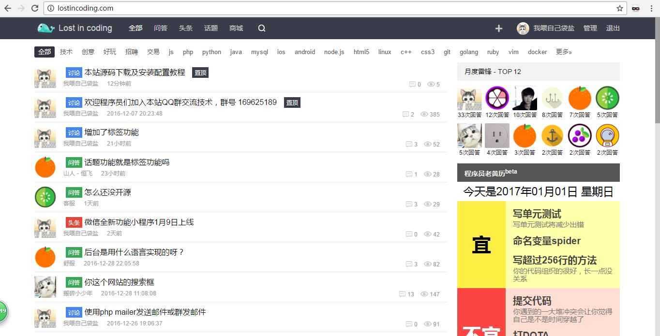The height and width of the screenshot is (336, 660).
Task: Select the php tag filter
Action: [188, 52]
